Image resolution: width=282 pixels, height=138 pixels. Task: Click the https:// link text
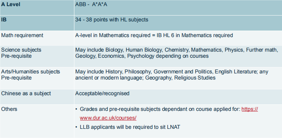[250, 109]
